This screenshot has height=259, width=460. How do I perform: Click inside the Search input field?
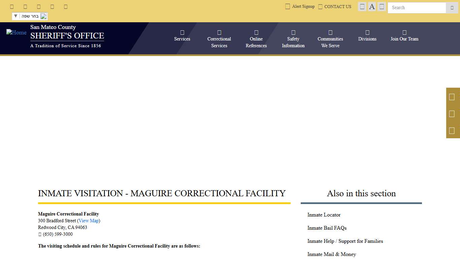click(x=417, y=7)
